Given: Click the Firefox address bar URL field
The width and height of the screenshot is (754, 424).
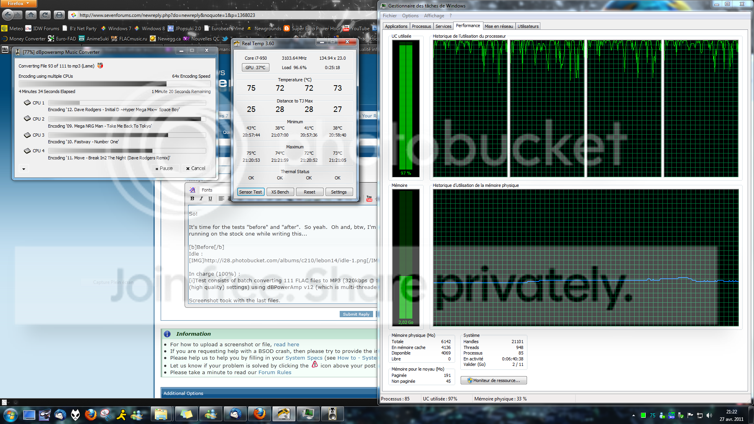Looking at the screenshot, I should tap(224, 15).
